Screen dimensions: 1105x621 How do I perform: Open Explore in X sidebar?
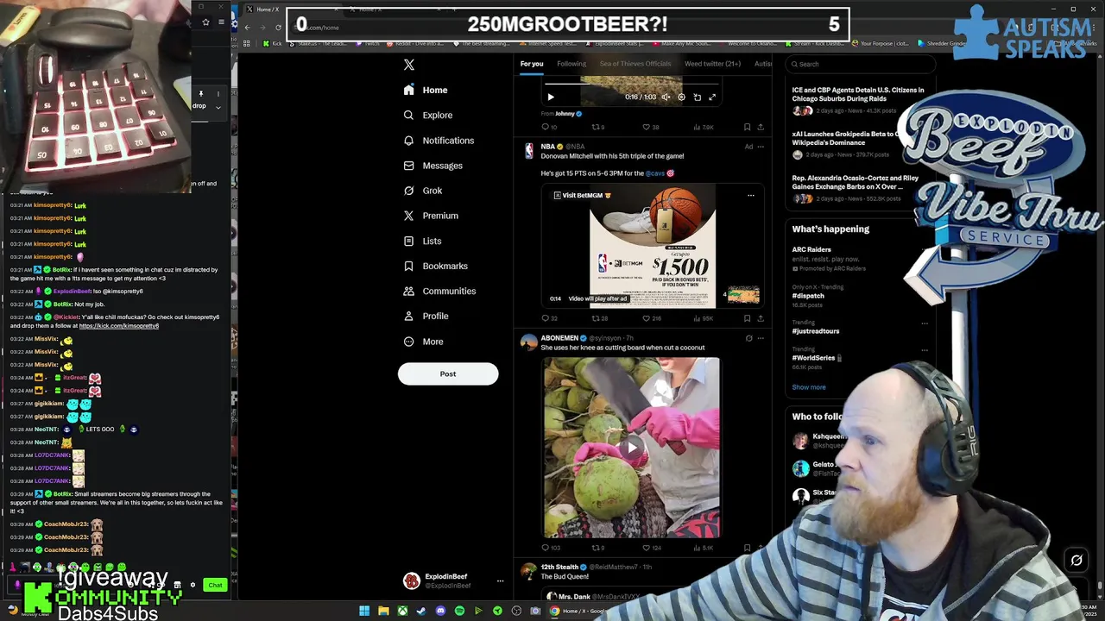[428, 115]
